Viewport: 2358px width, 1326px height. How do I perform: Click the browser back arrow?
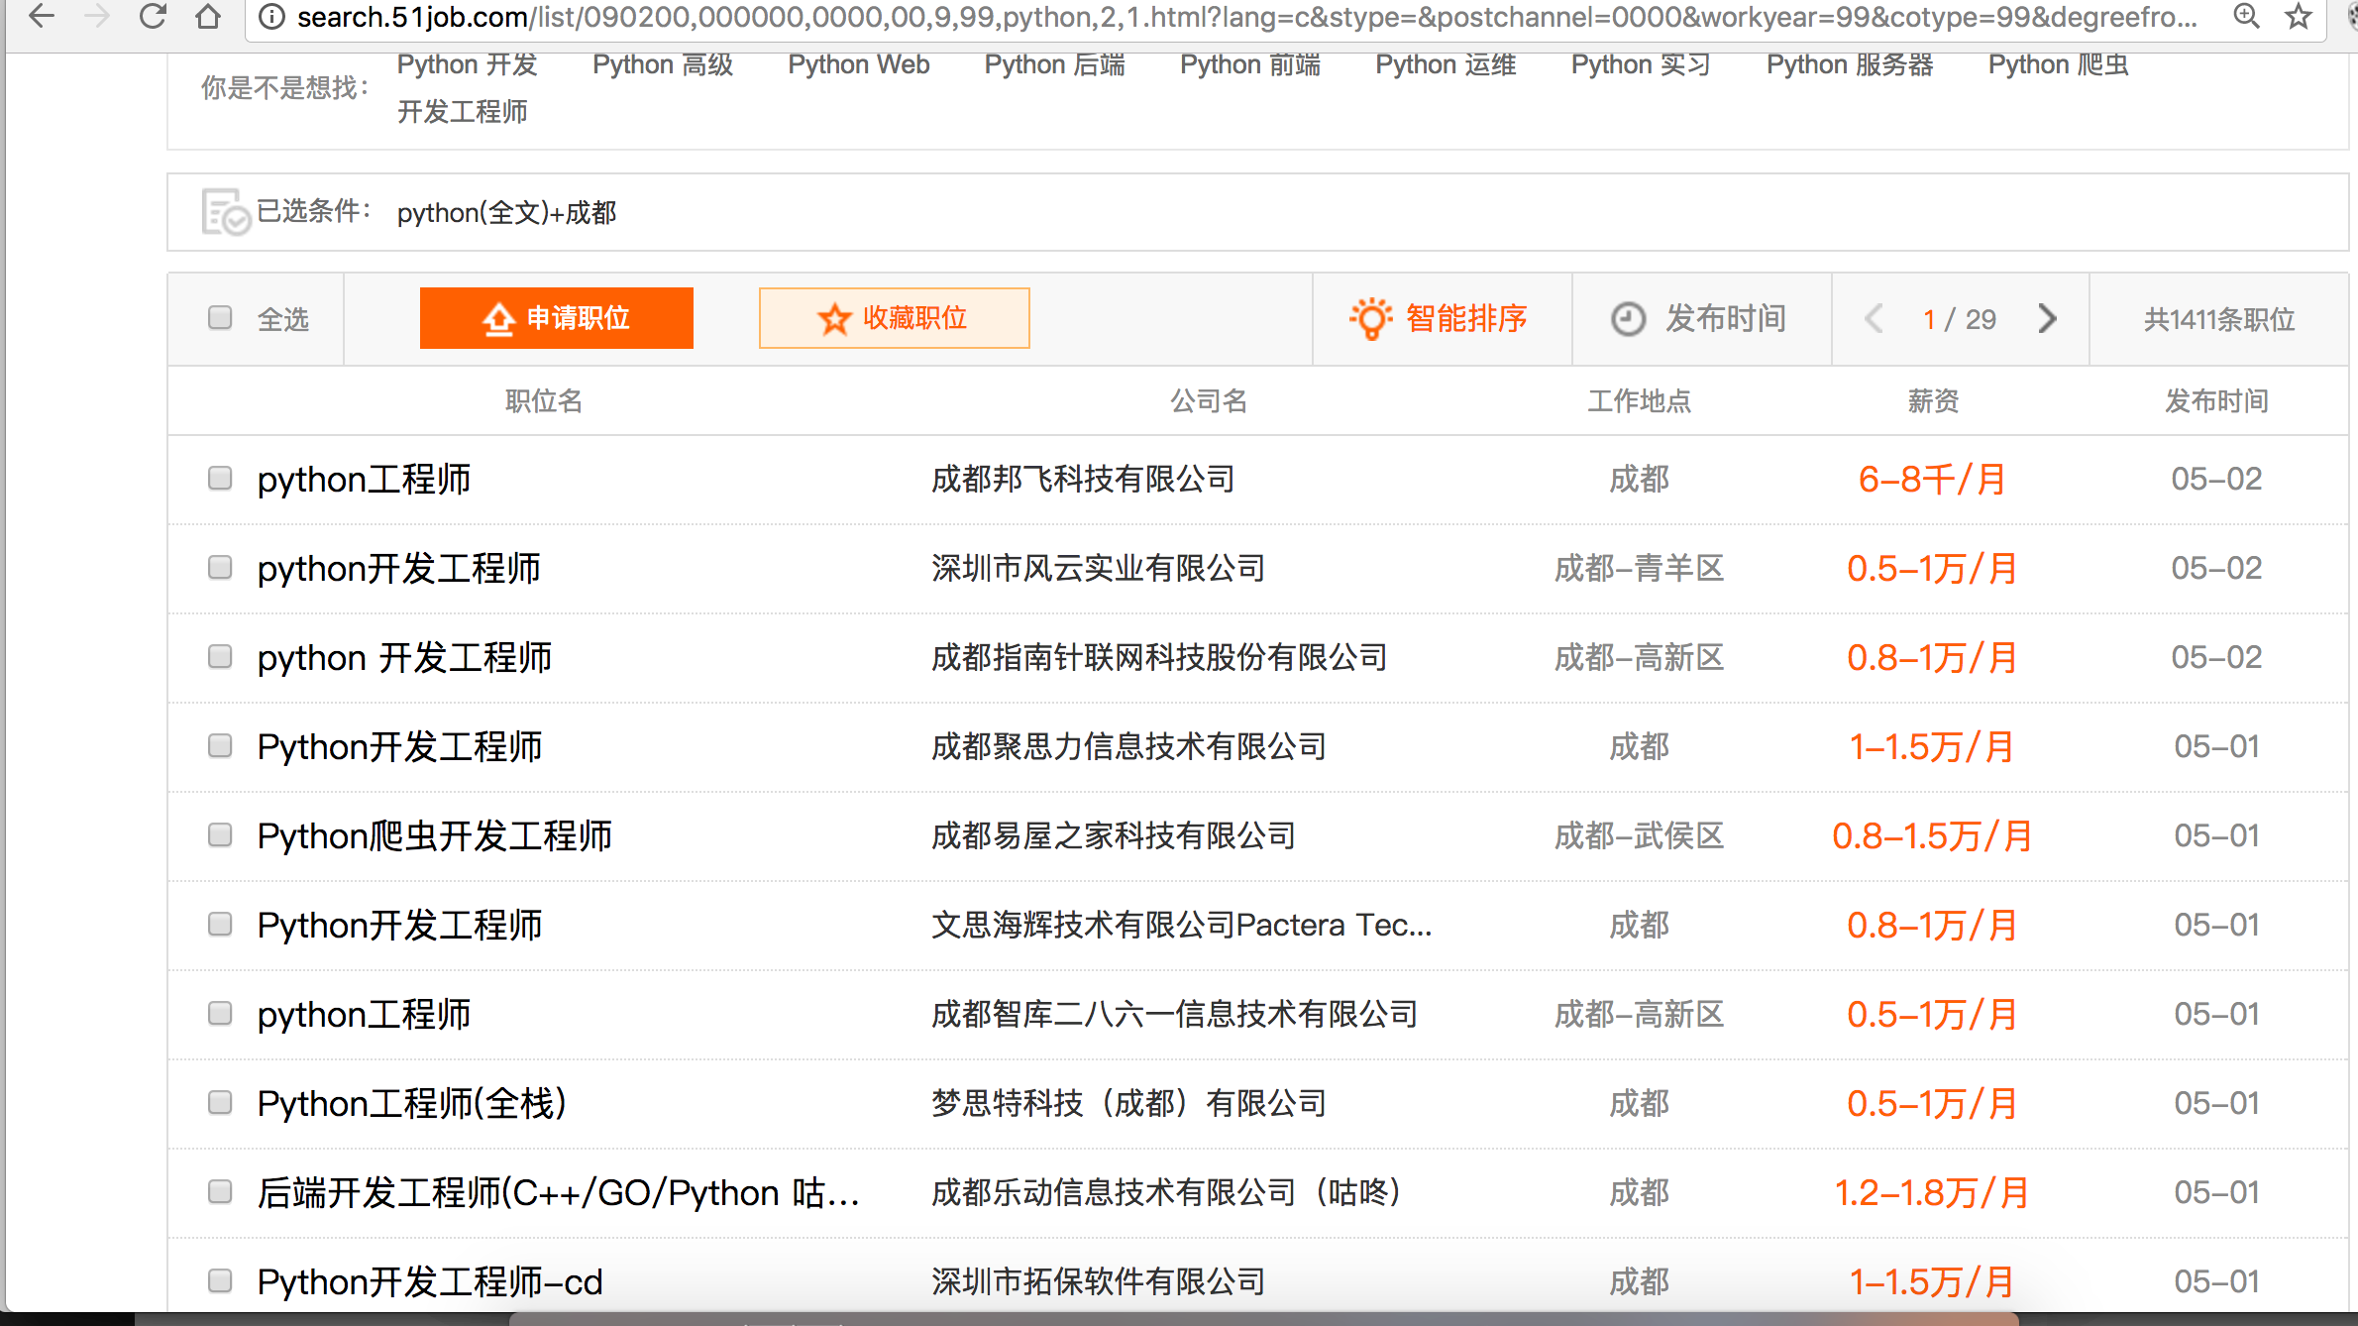tap(41, 16)
